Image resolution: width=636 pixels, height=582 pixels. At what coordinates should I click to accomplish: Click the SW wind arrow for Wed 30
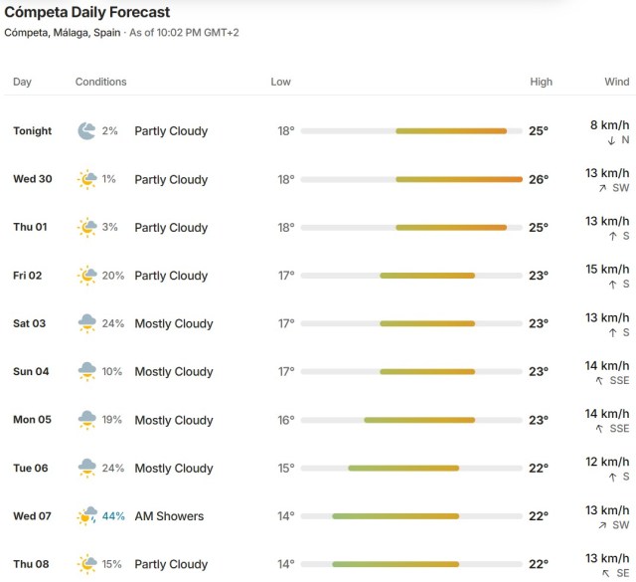tap(603, 188)
